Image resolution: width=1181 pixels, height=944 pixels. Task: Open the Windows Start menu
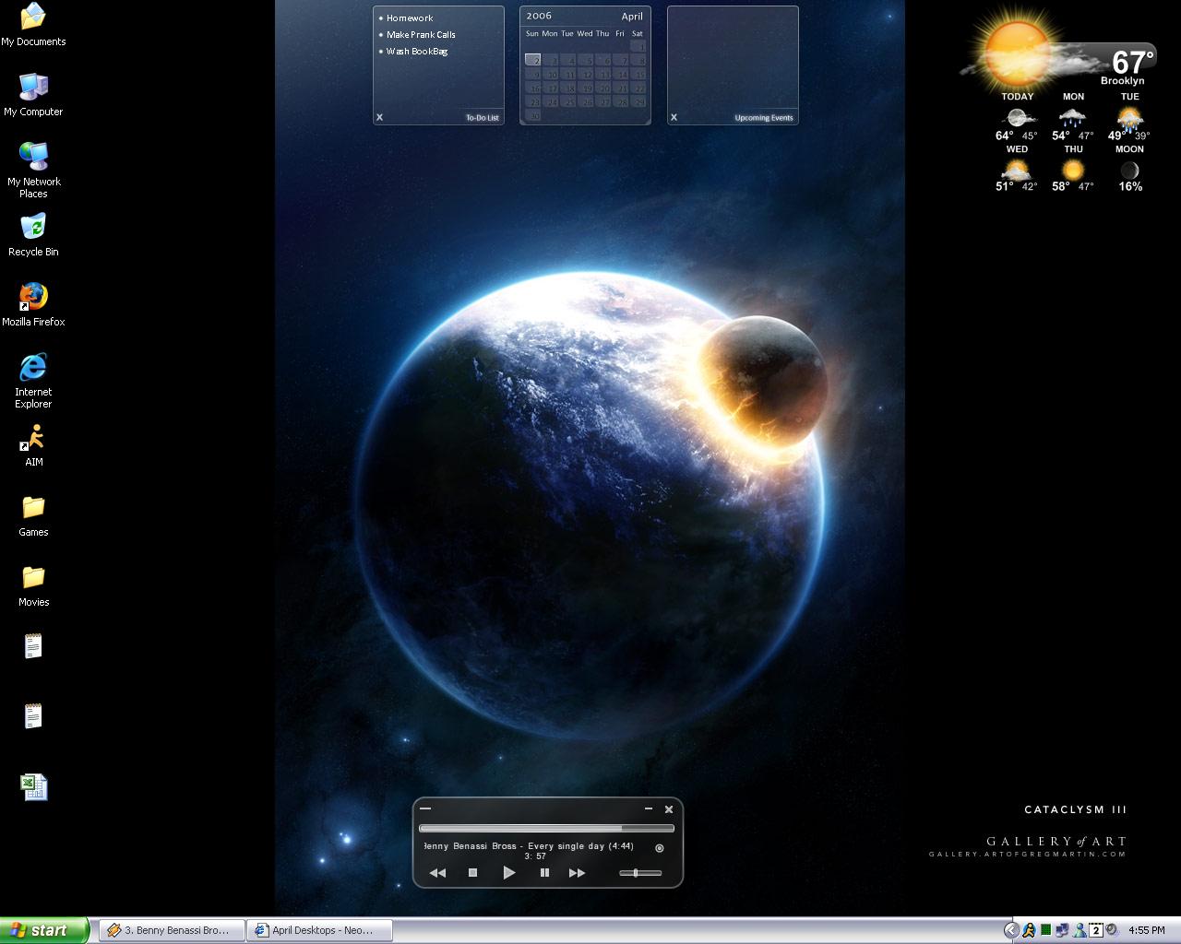pos(44,930)
